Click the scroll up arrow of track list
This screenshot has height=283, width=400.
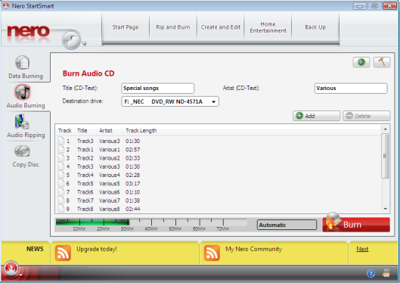point(385,129)
